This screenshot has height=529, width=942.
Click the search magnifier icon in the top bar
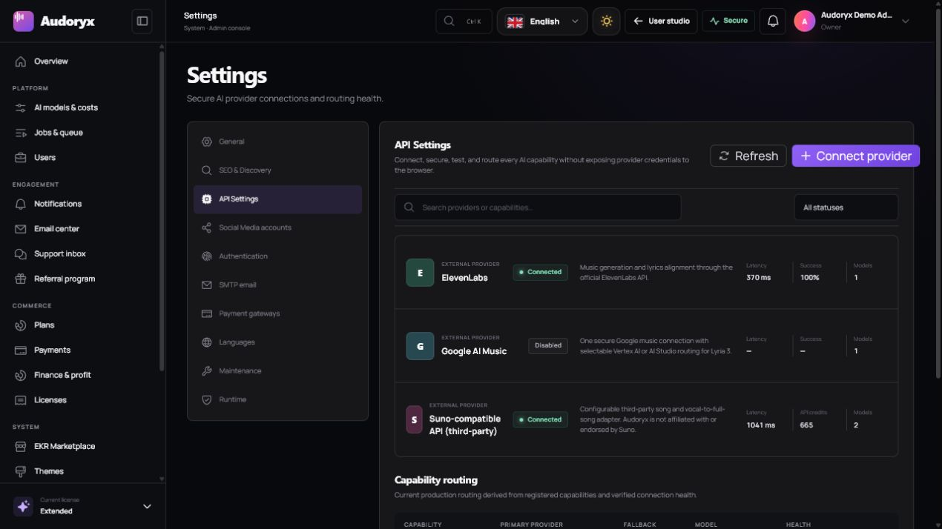[x=449, y=21]
